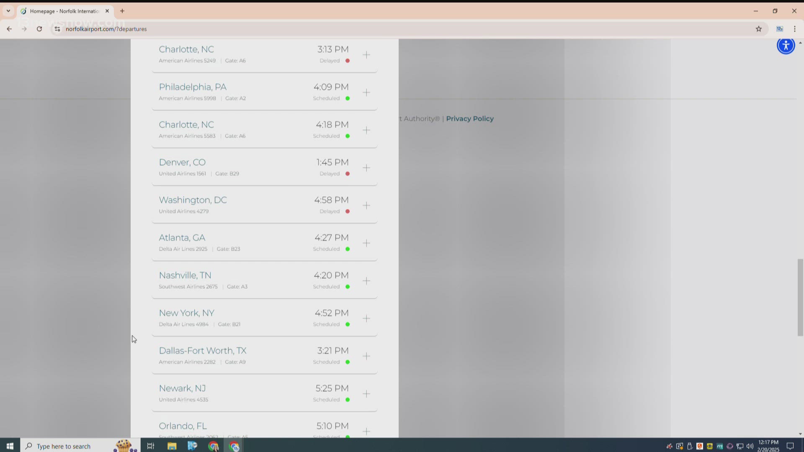Open a new browser tab
The image size is (804, 452).
pyautogui.click(x=122, y=11)
